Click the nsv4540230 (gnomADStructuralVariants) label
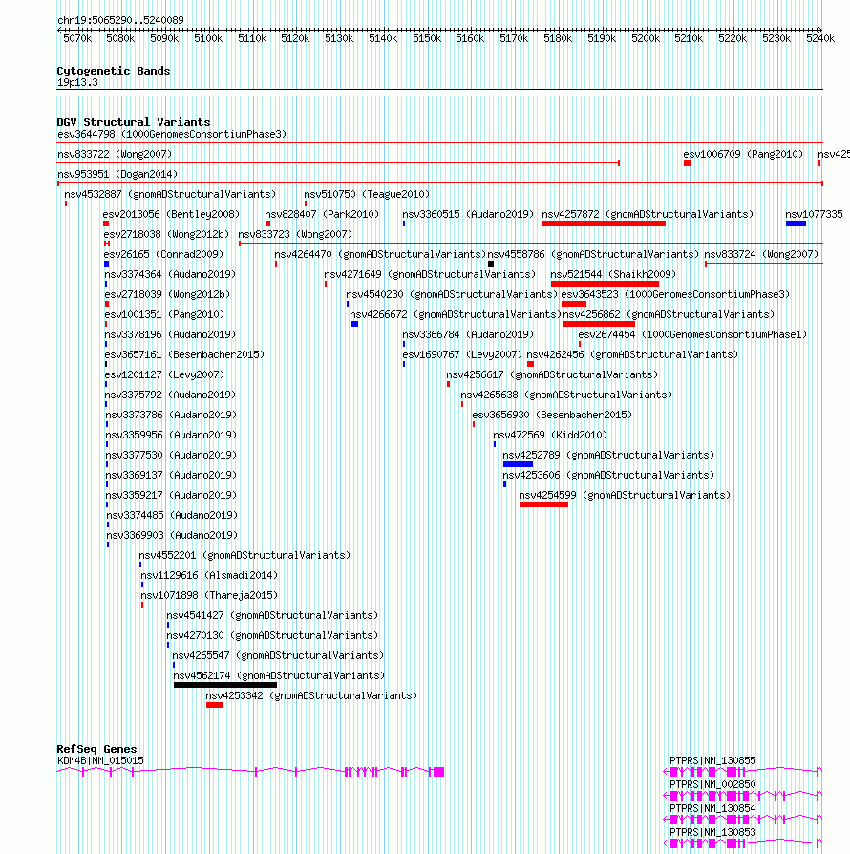Screen dimensions: 850x854 pyautogui.click(x=452, y=294)
